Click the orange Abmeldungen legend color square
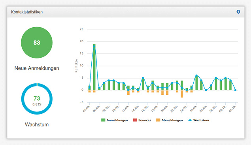The width and height of the screenshot is (251, 145). click(x=158, y=120)
